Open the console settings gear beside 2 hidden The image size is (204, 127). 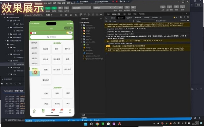point(188,20)
